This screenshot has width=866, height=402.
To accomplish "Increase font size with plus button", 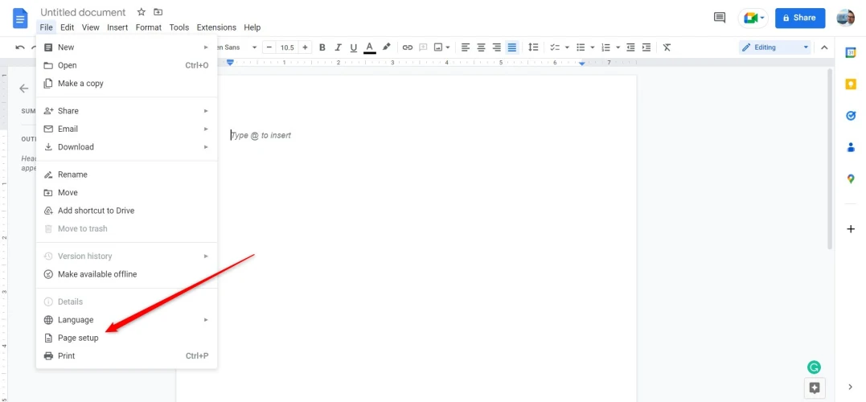I will (305, 47).
